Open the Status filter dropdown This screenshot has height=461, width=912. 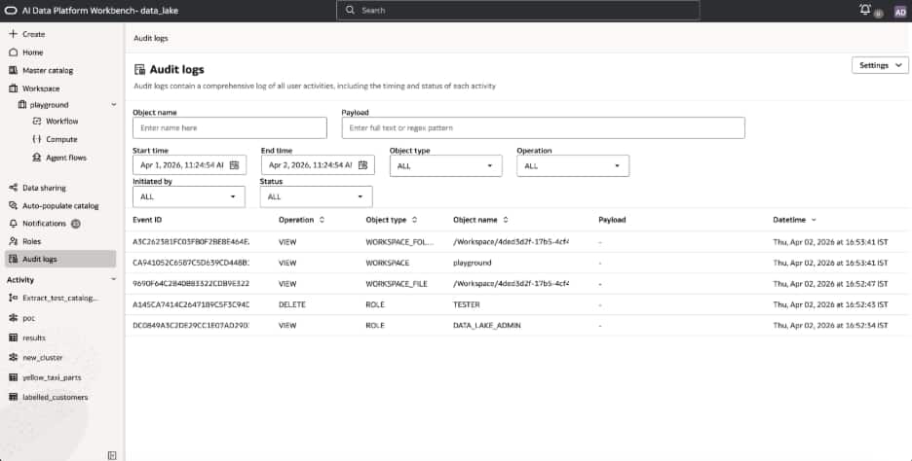316,196
